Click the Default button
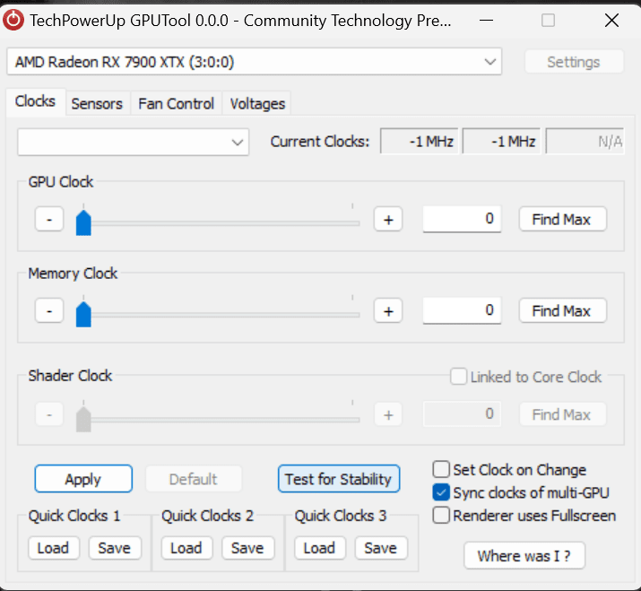 (194, 479)
